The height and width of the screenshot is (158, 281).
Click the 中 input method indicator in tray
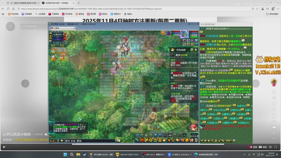tap(254, 154)
